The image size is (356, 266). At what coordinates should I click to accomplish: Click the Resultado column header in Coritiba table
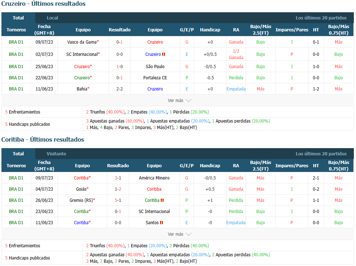118,165
